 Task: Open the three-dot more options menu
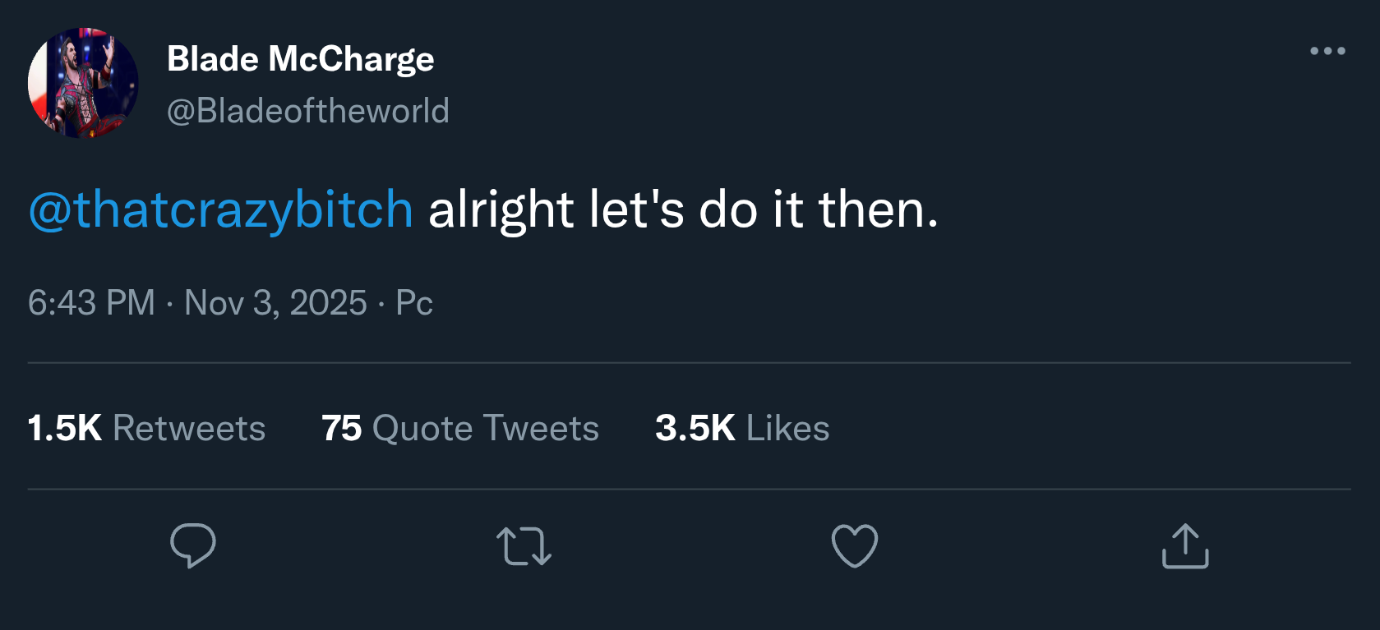pos(1327,51)
